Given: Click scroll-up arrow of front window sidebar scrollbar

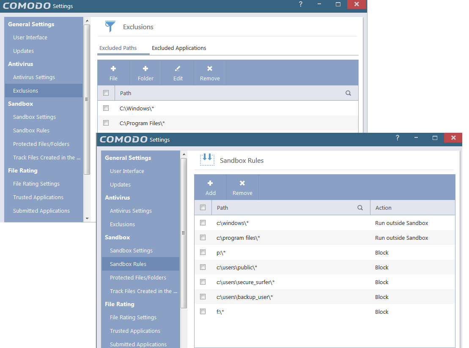Looking at the screenshot, I should pyautogui.click(x=184, y=154).
